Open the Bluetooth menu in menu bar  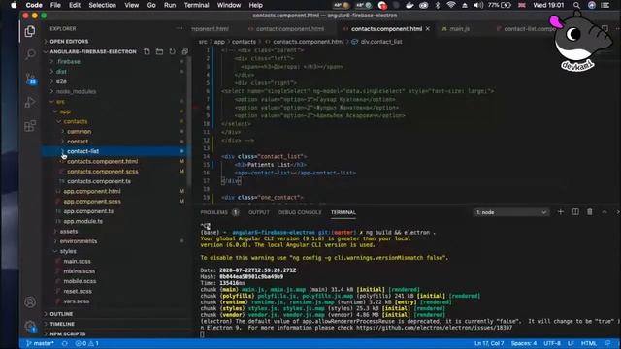pos(438,5)
